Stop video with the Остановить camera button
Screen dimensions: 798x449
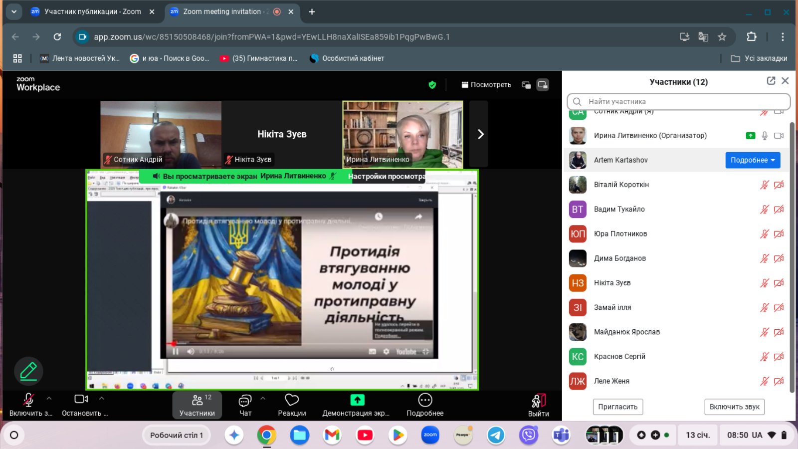pyautogui.click(x=84, y=405)
